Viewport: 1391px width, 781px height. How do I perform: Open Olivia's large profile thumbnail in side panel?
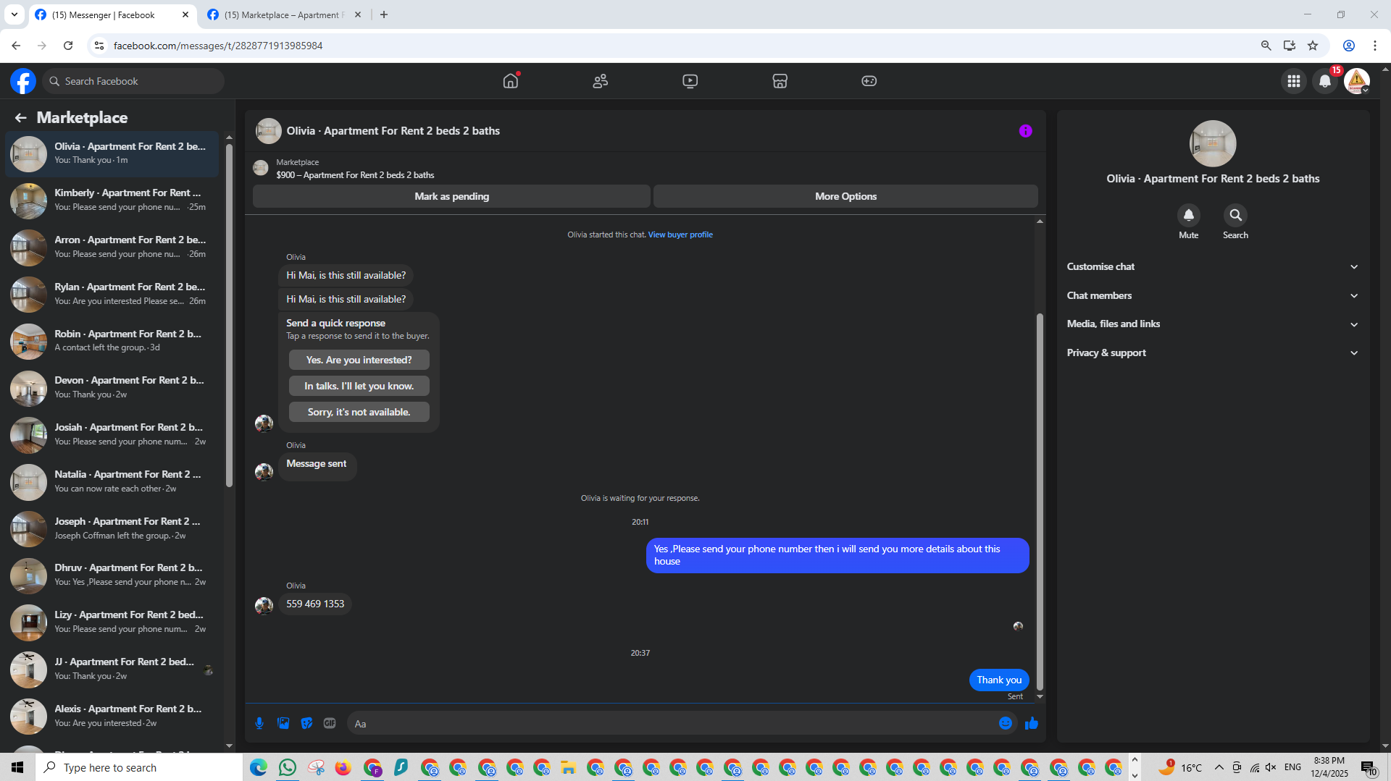[x=1212, y=143]
